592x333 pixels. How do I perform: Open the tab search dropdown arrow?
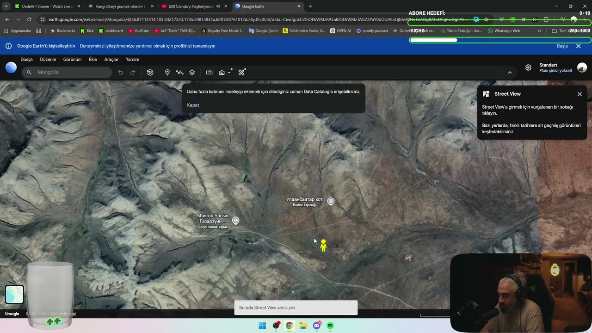tap(6, 6)
